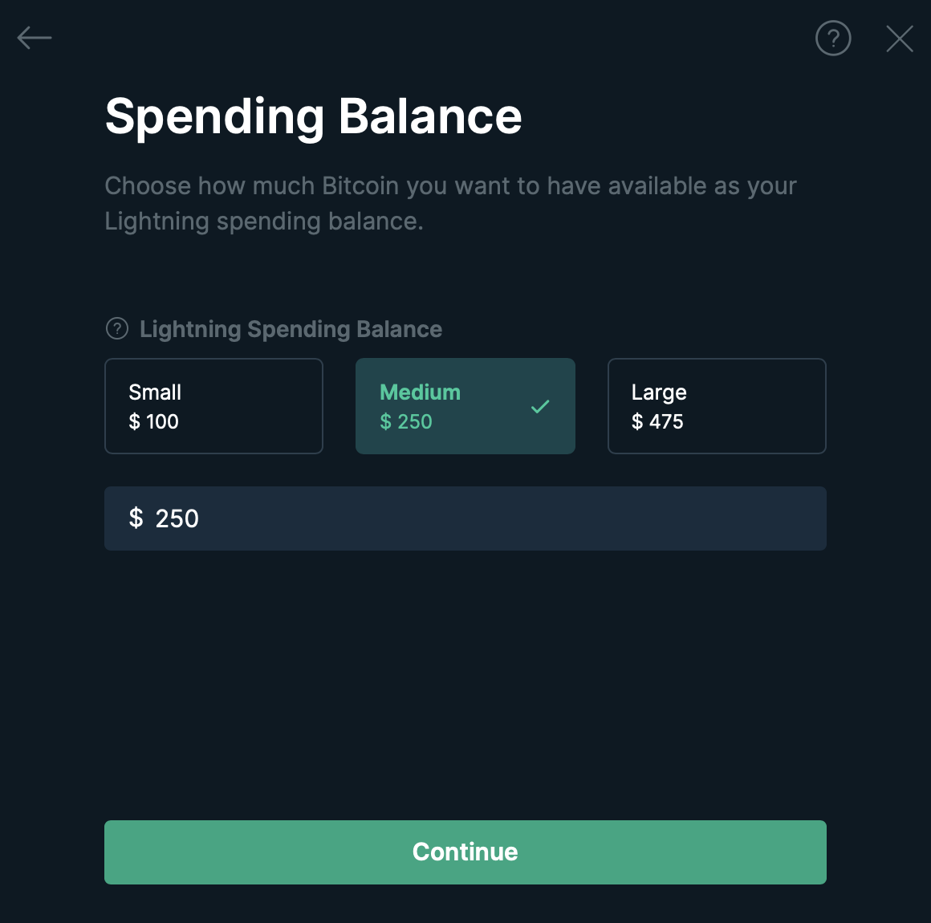Image resolution: width=931 pixels, height=923 pixels.
Task: Click the green checkmark on Medium card
Action: click(x=539, y=407)
